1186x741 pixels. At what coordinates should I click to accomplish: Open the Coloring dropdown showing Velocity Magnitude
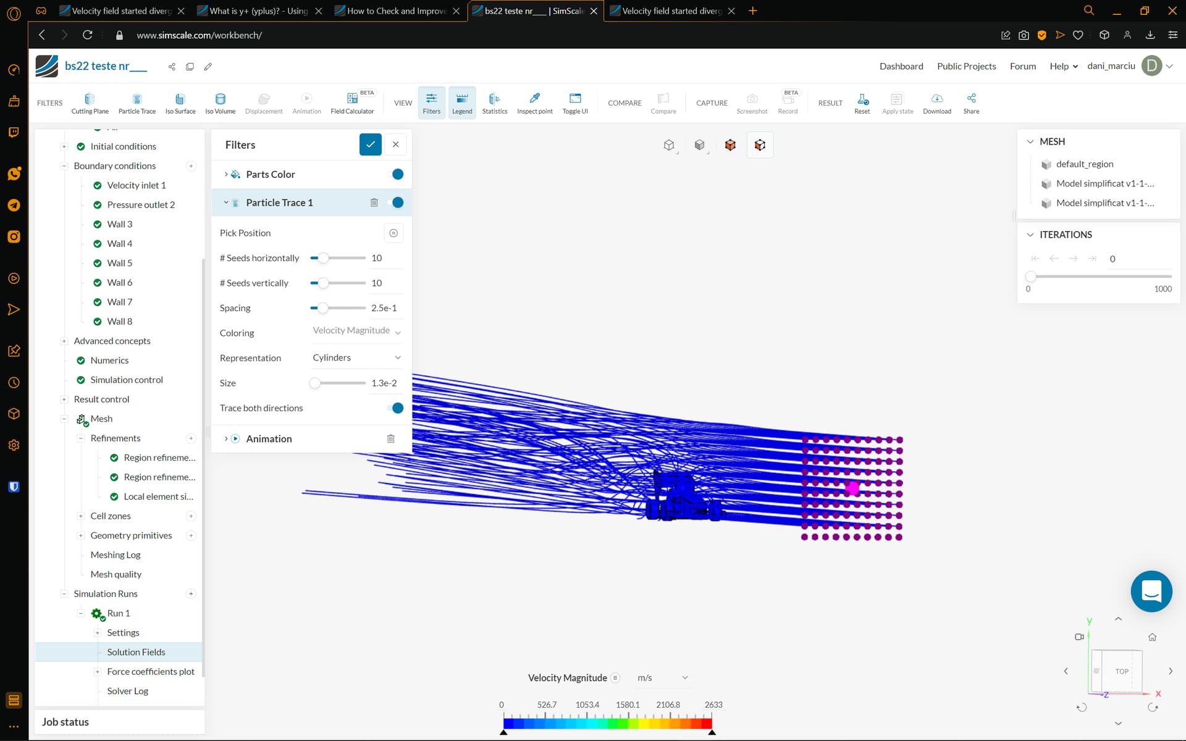coord(356,331)
